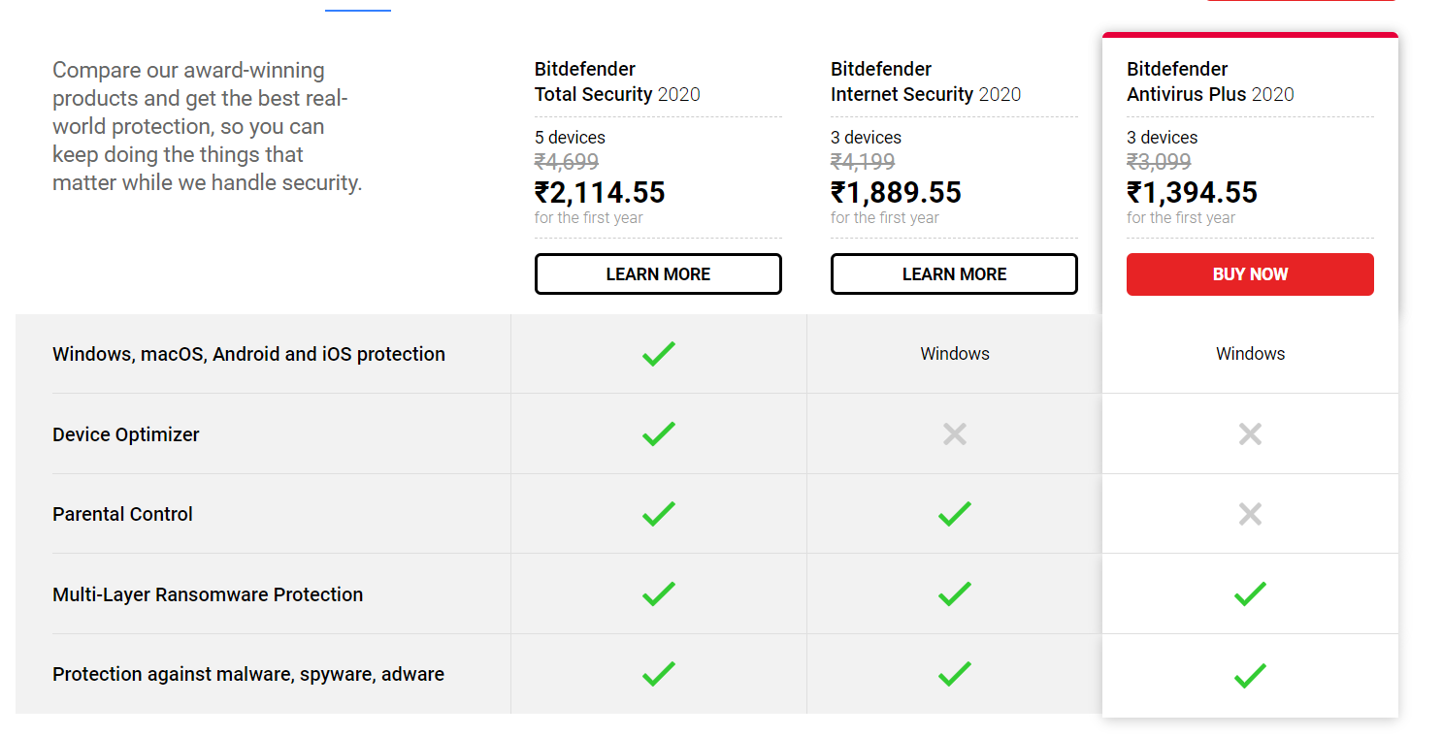
Task: Click Multi-Layer Ransomware Protection row label
Action: coord(208,594)
